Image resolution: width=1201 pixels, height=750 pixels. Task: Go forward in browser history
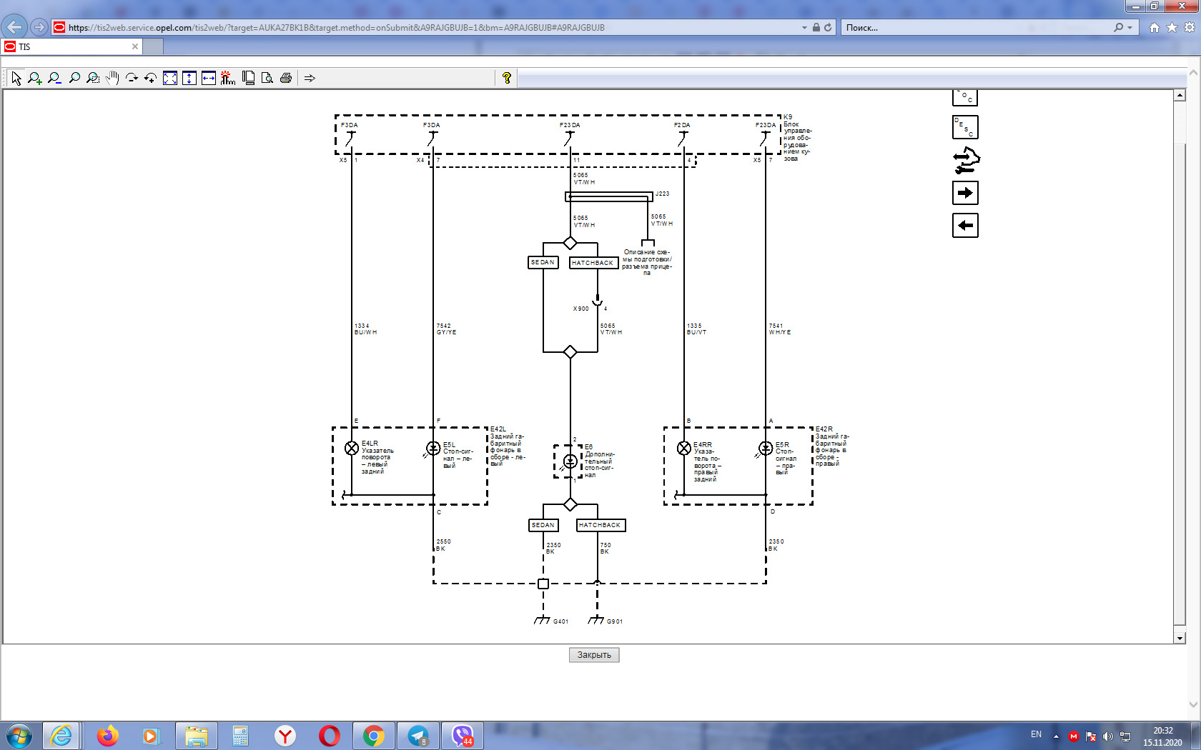point(39,27)
